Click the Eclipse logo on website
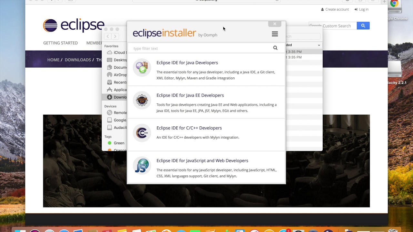The height and width of the screenshot is (232, 413). click(x=74, y=25)
